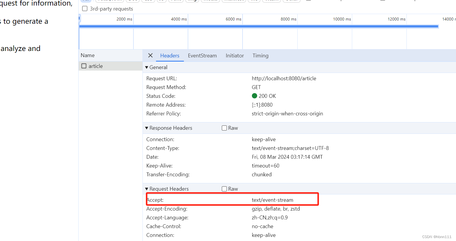
Task: Click text/event-stream;charset=UTF-8 Content-Type value
Action: (x=290, y=148)
